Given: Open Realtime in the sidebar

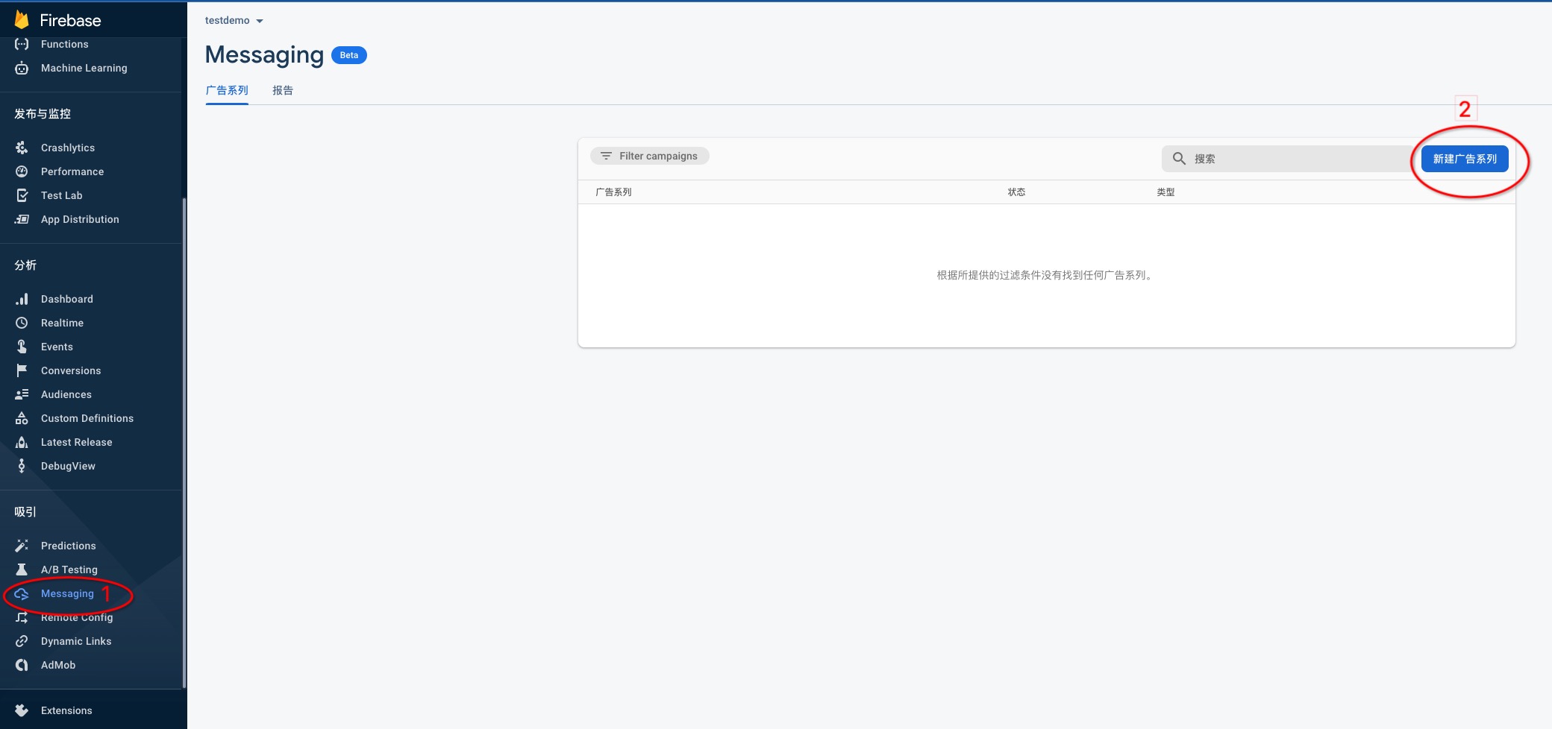Looking at the screenshot, I should pos(62,323).
